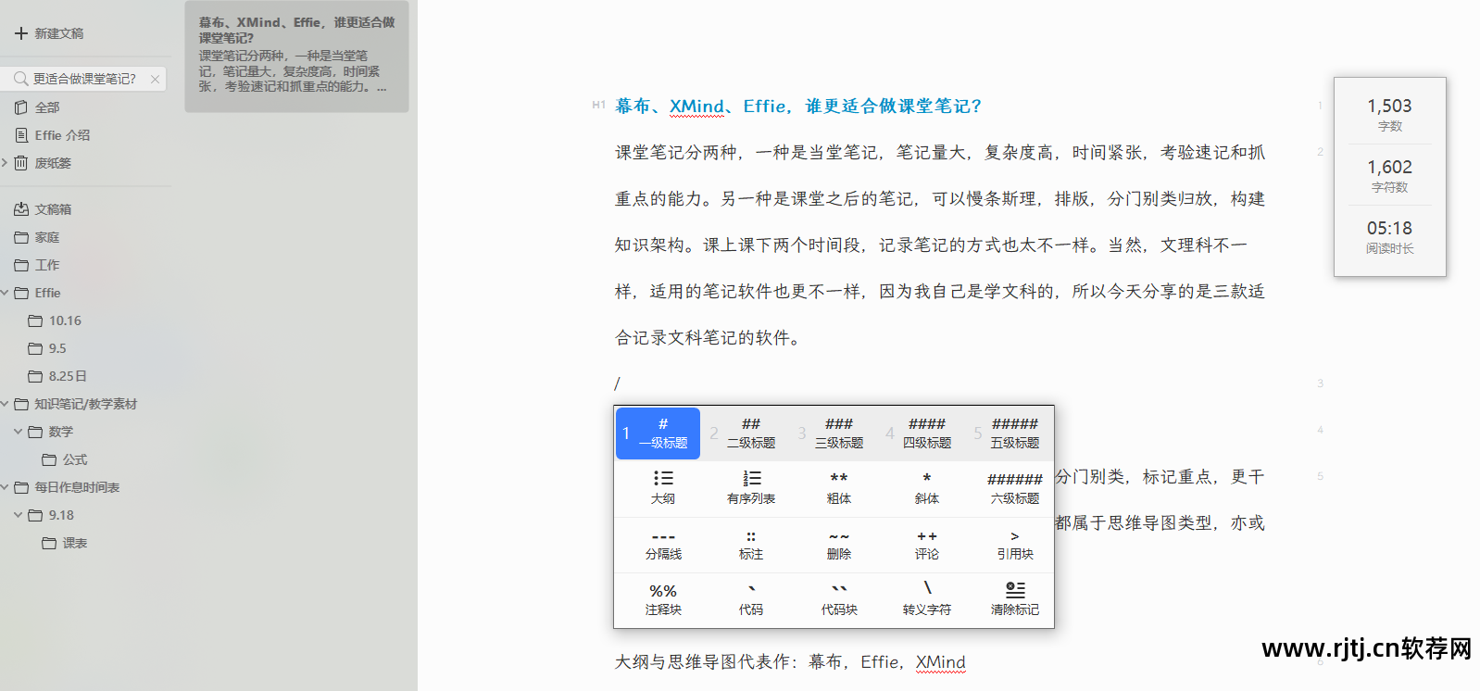Insert a 分隔线 divider
This screenshot has height=691, width=1480.
point(662,546)
